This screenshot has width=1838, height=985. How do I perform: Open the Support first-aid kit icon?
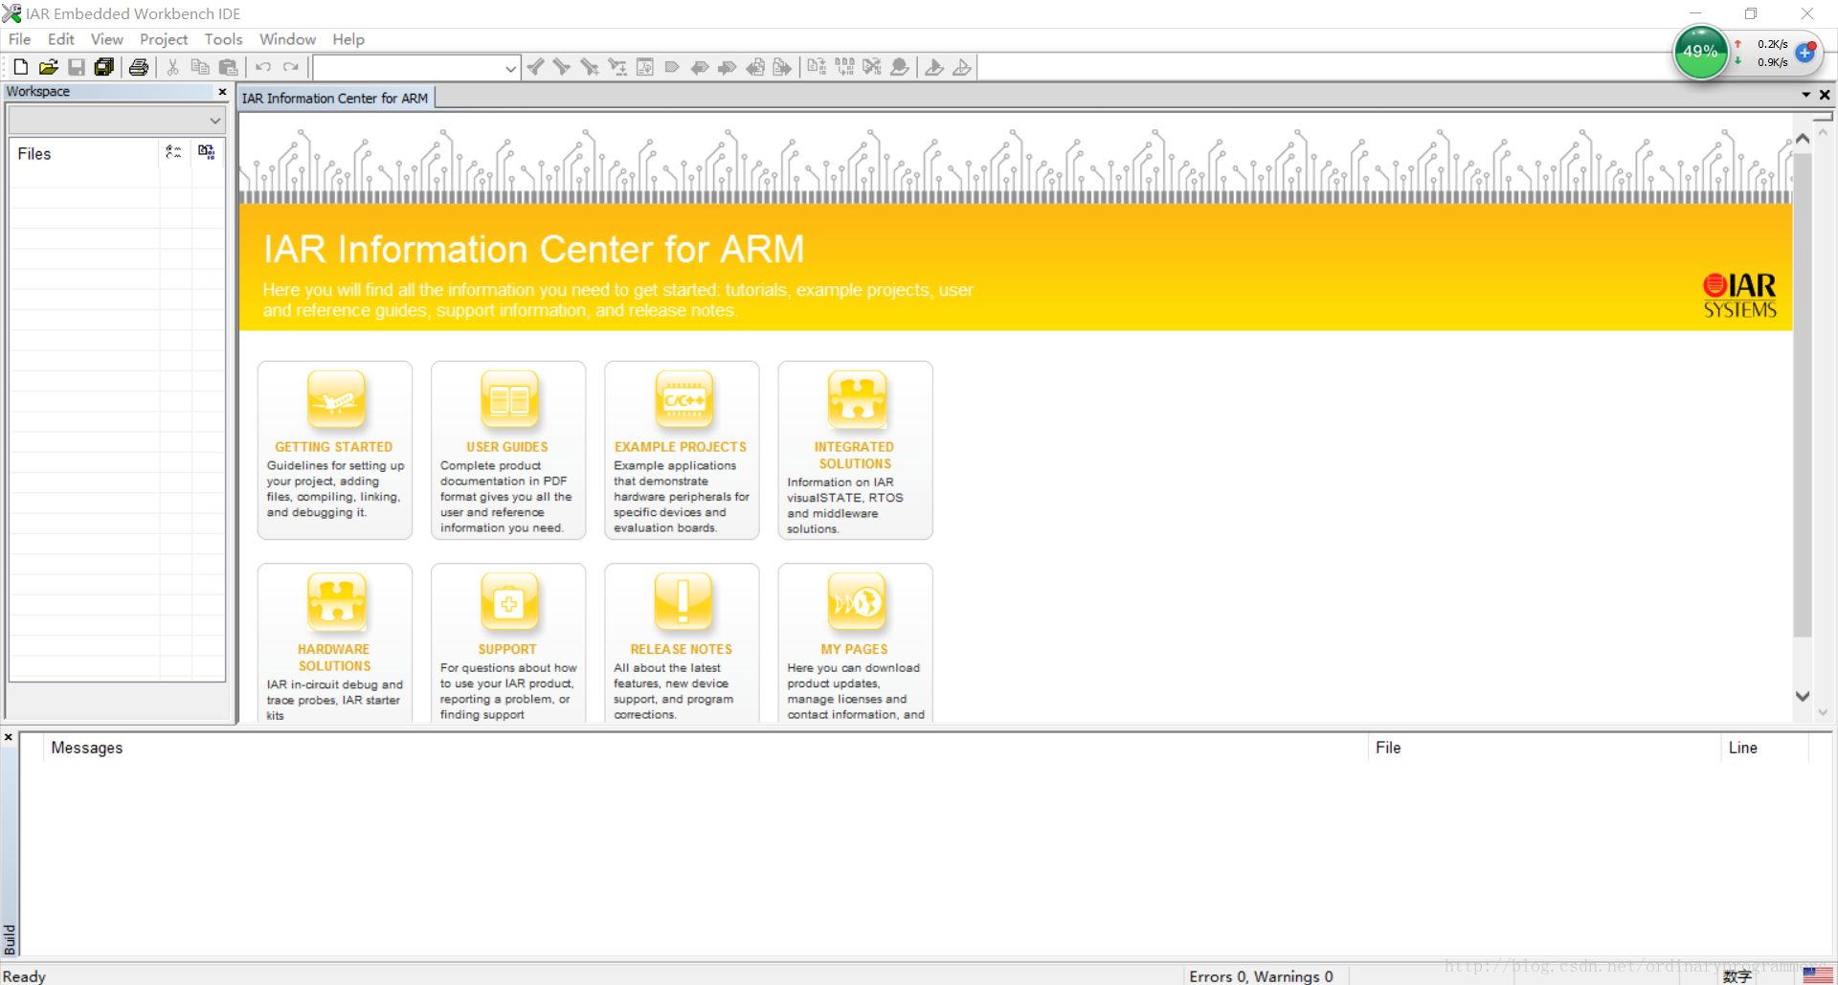(x=509, y=601)
